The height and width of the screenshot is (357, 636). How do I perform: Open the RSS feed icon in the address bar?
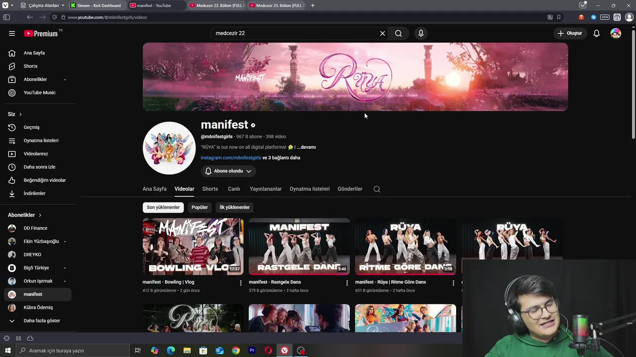click(550, 17)
